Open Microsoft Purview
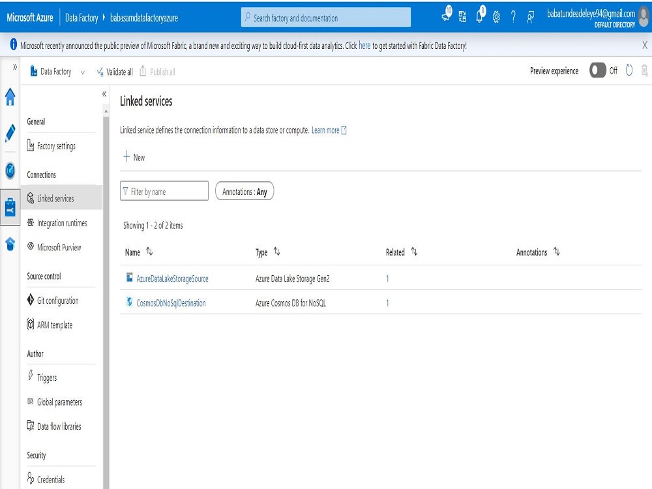 pyautogui.click(x=59, y=247)
